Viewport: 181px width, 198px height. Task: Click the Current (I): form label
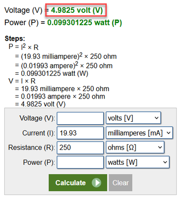pos(39,133)
